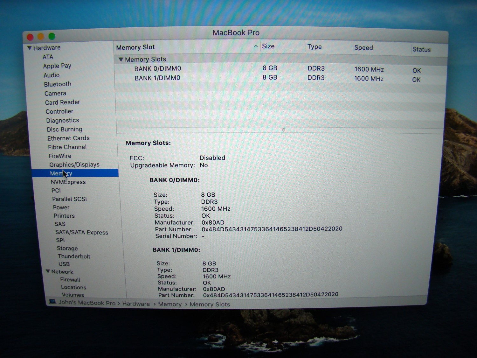Collapse the Hardware section triangle
This screenshot has height=358, width=477.
tap(29, 48)
